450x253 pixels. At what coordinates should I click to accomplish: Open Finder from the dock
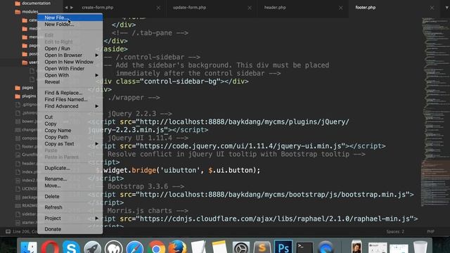(29, 247)
